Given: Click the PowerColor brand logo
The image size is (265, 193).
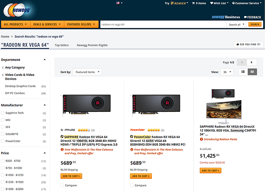Looking at the screenshot, I should (137, 130).
